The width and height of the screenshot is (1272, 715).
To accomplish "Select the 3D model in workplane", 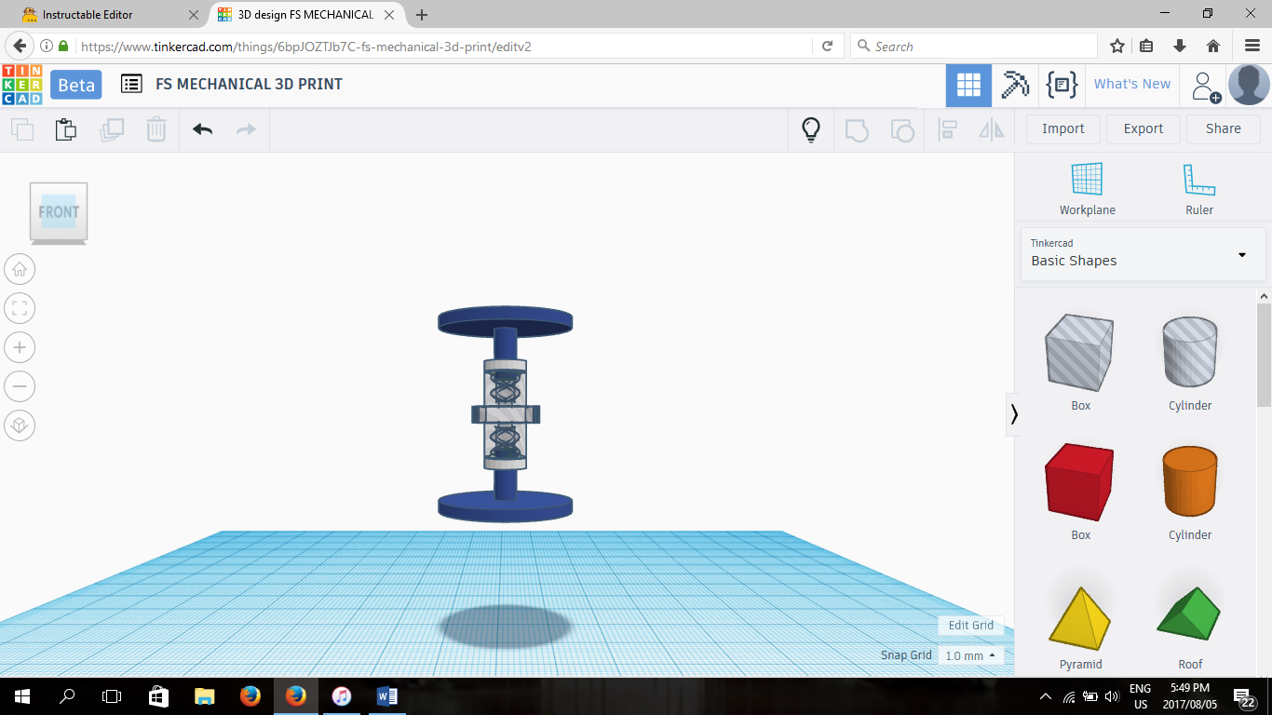I will pyautogui.click(x=506, y=414).
